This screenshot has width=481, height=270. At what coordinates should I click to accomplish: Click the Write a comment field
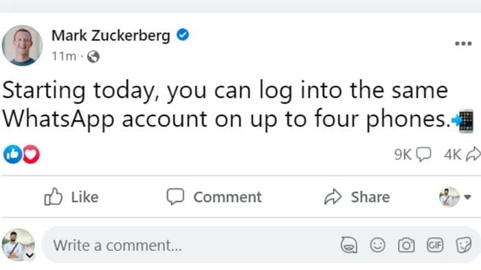click(x=190, y=245)
